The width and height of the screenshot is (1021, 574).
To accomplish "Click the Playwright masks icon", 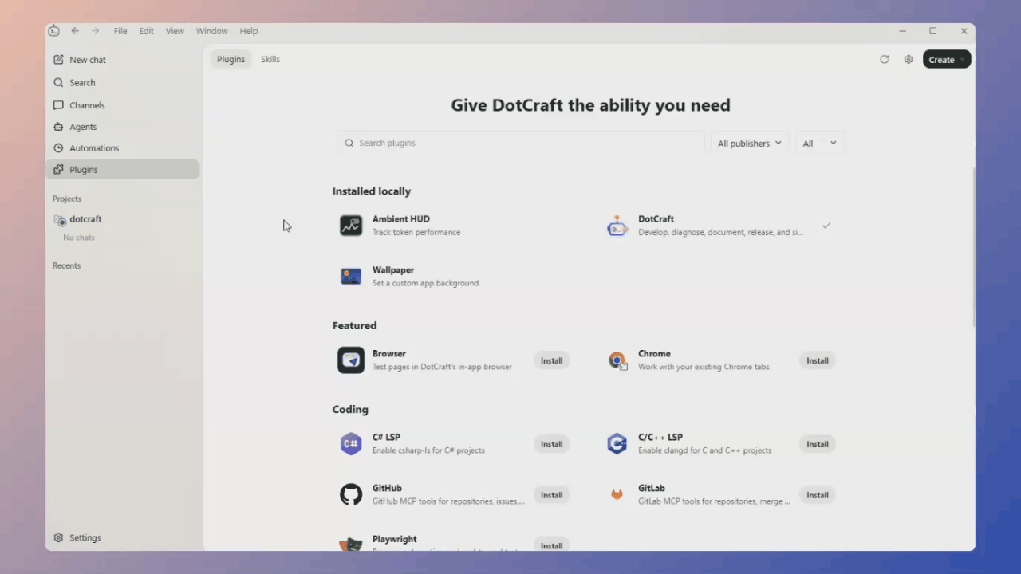I will [351, 545].
